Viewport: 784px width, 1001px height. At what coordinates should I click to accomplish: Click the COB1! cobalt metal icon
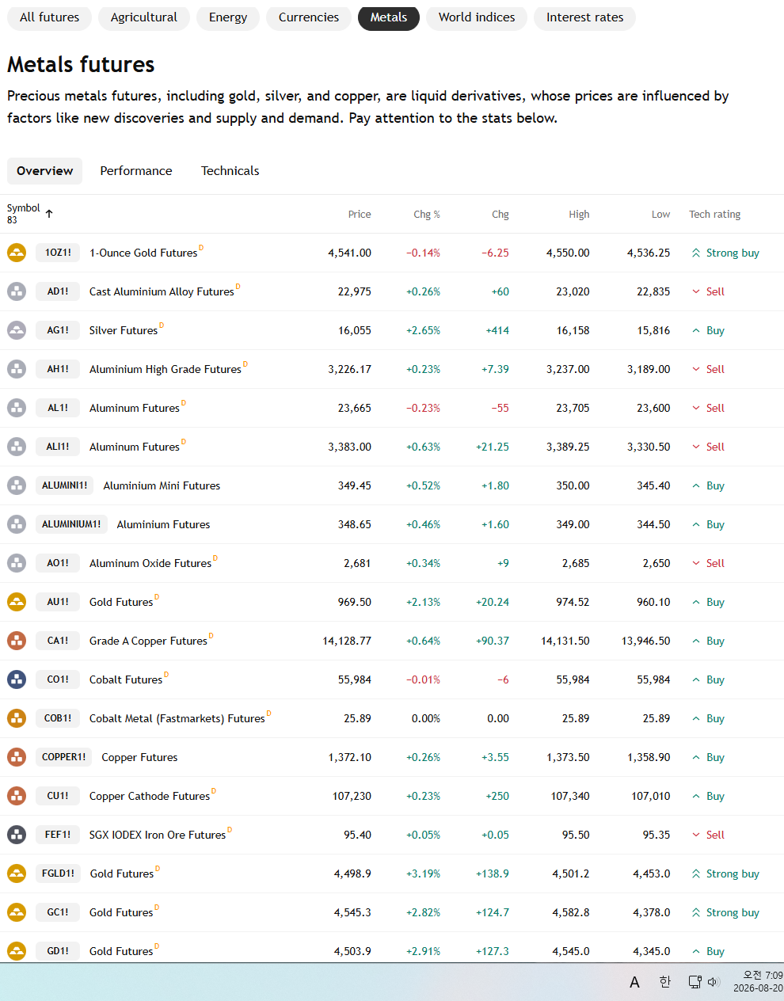[x=17, y=718]
